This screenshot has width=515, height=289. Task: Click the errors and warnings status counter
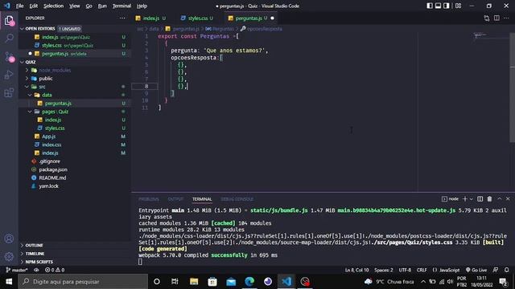pos(55,270)
